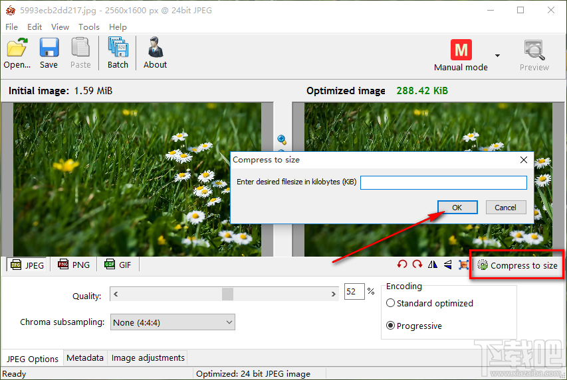This screenshot has height=380, width=567.
Task: Open the Help menu
Action: tap(118, 27)
